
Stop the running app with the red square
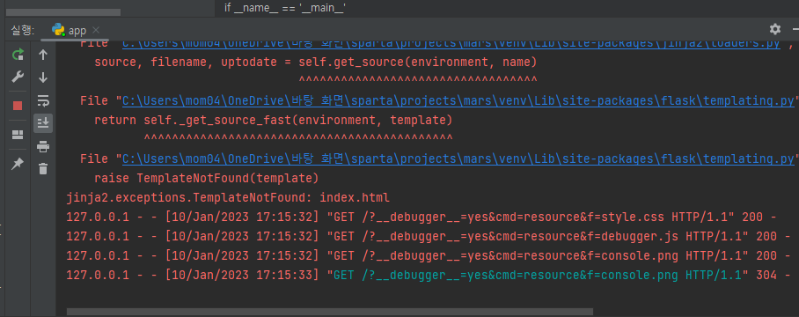[x=18, y=106]
